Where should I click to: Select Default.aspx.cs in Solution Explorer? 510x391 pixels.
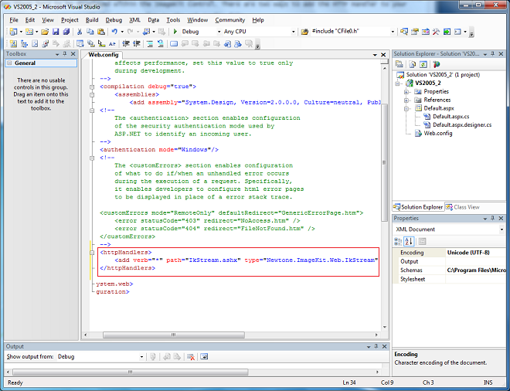pyautogui.click(x=450, y=117)
